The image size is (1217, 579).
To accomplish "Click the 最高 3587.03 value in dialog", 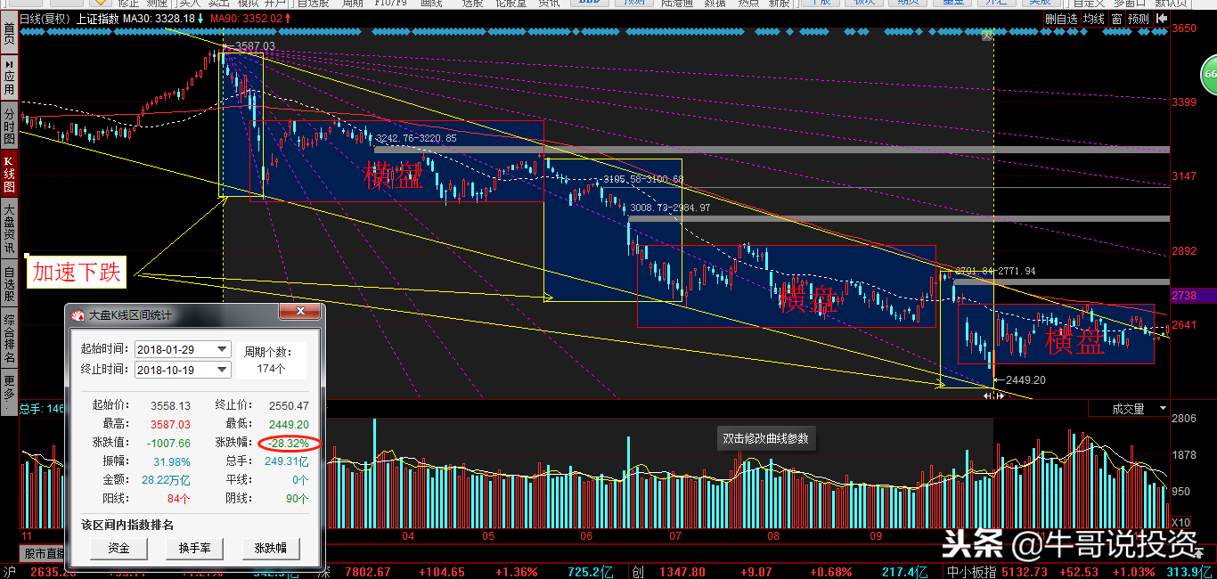I will (x=171, y=425).
